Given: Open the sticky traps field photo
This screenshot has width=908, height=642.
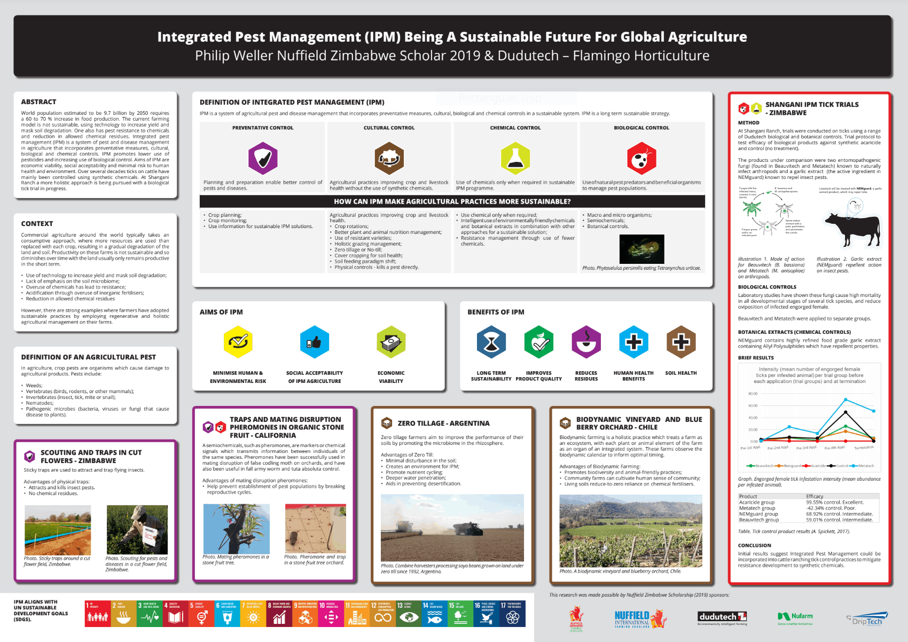Looking at the screenshot, I should pos(58,530).
